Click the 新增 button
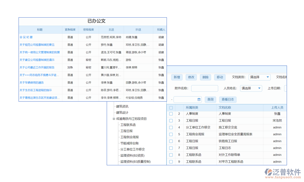The height and width of the screenshot is (182, 304). pos(177,77)
